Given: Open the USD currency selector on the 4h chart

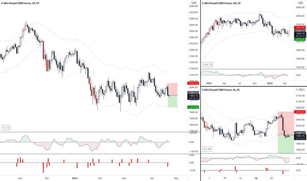Looking at the screenshot, I should [300, 90].
